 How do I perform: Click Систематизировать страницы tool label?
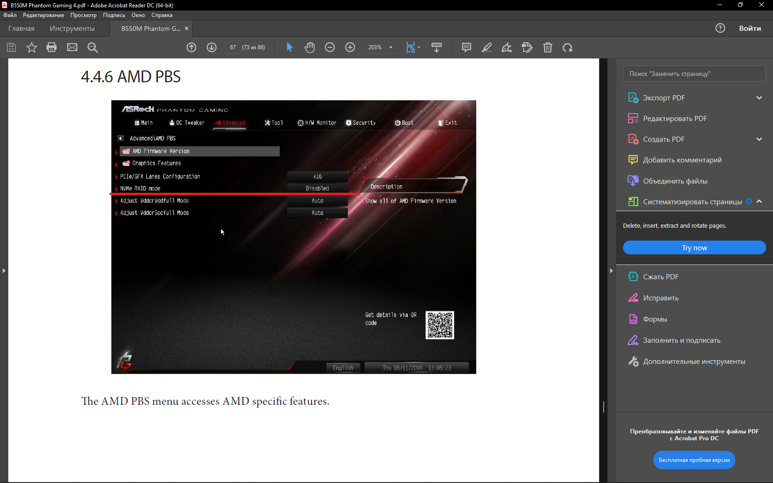click(692, 202)
